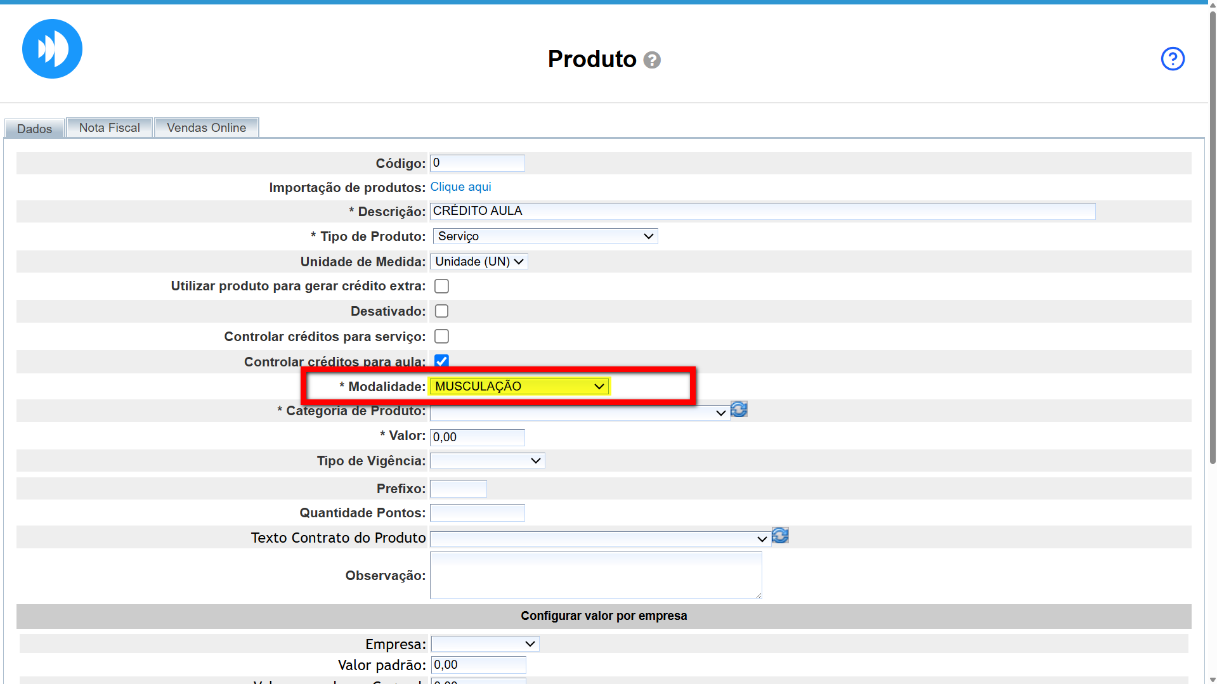Image resolution: width=1217 pixels, height=684 pixels.
Task: Refresh the Texto Contrato do Produto list
Action: coord(780,536)
